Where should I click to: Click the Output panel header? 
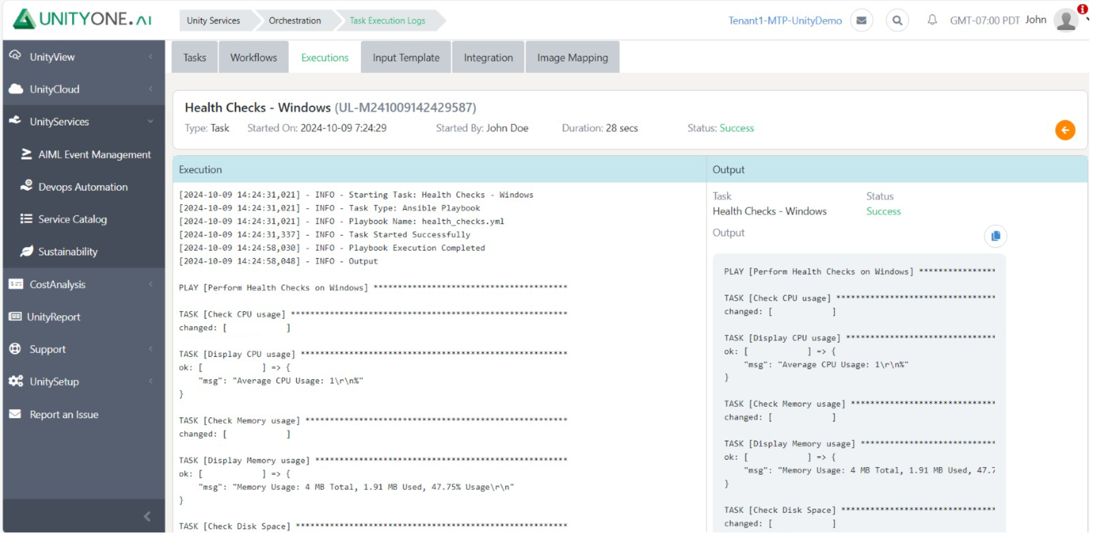tap(896, 169)
